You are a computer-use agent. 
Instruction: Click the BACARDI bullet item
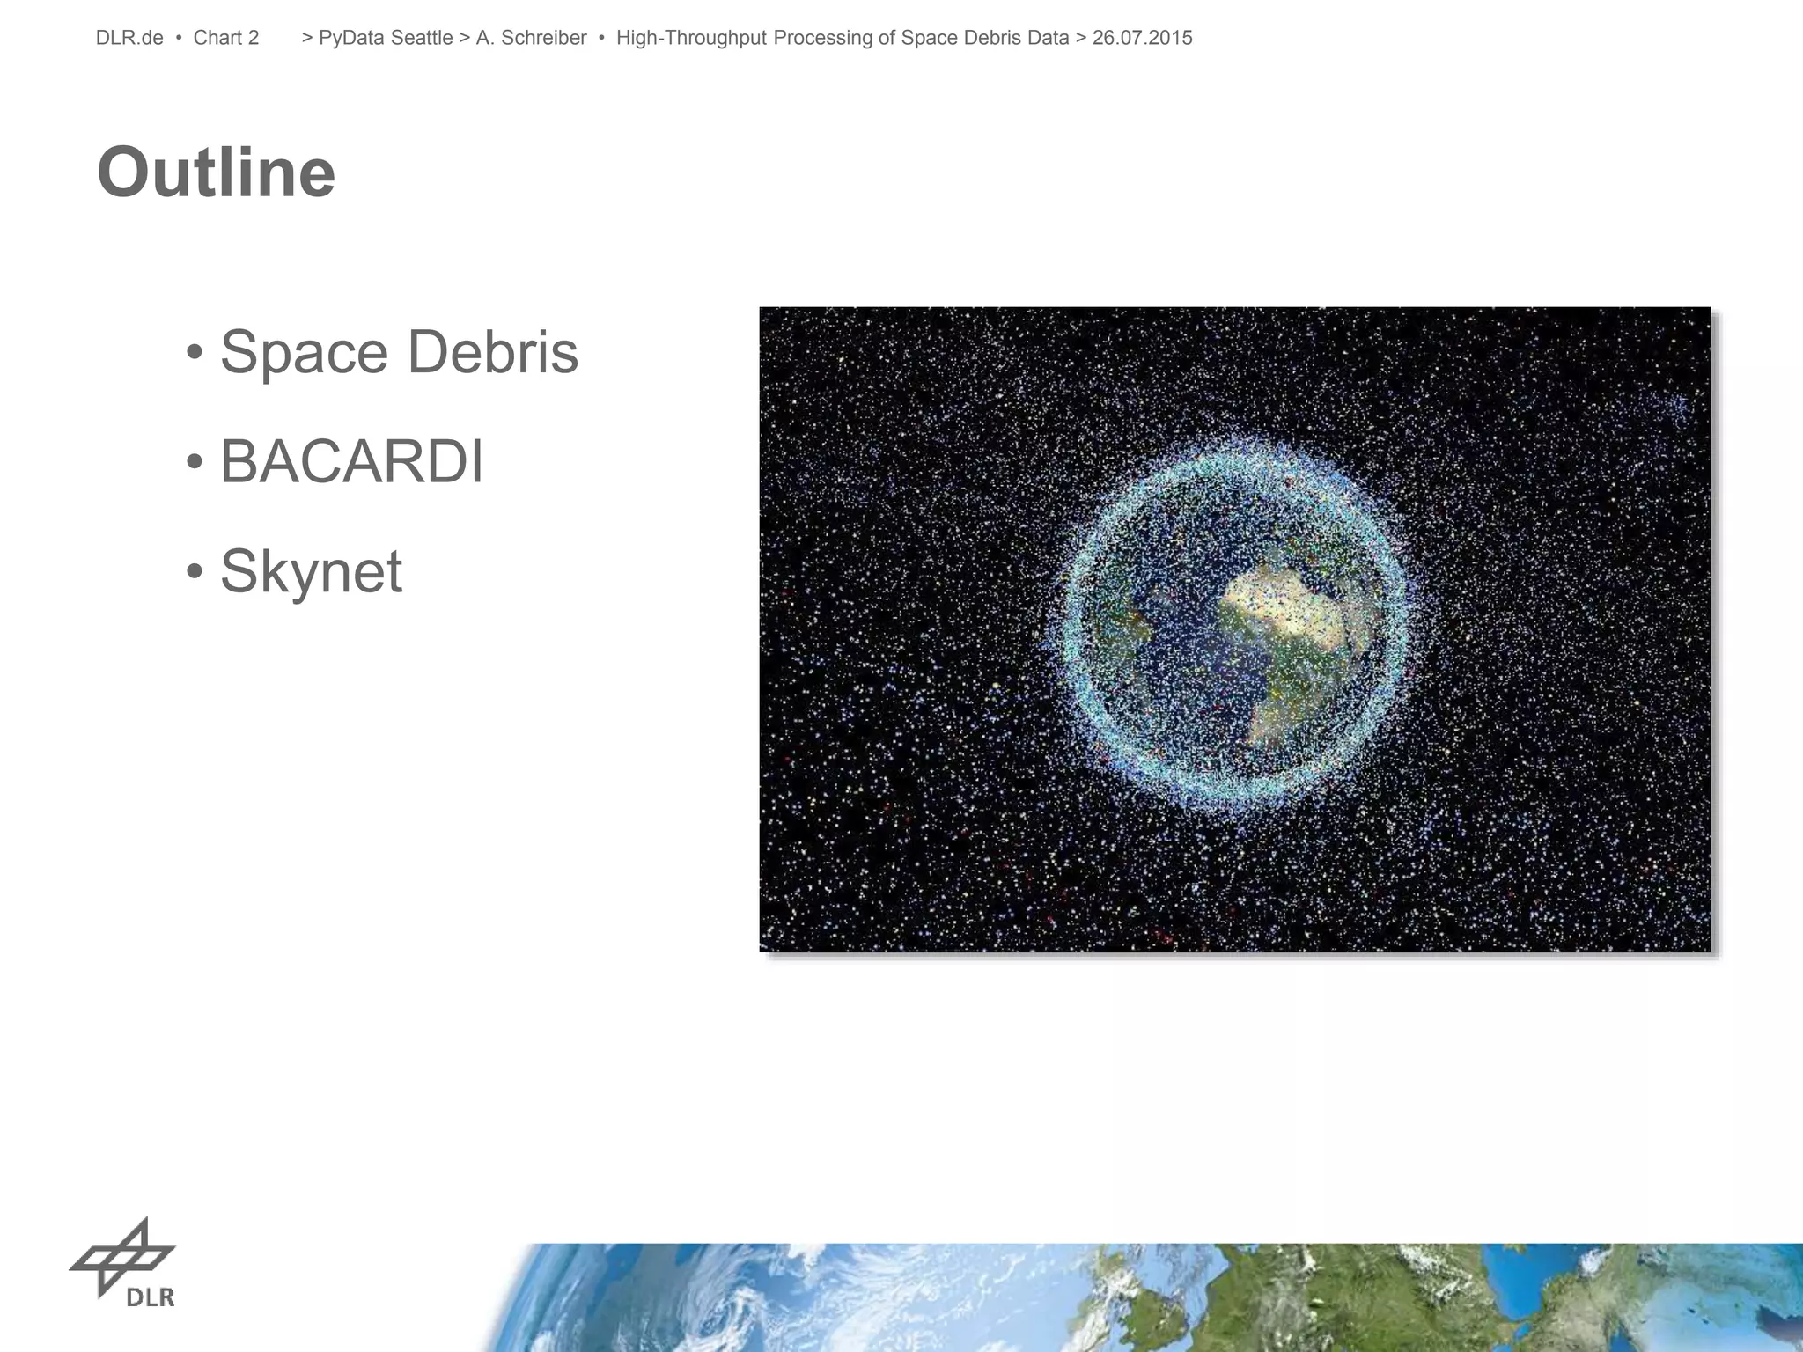point(351,461)
